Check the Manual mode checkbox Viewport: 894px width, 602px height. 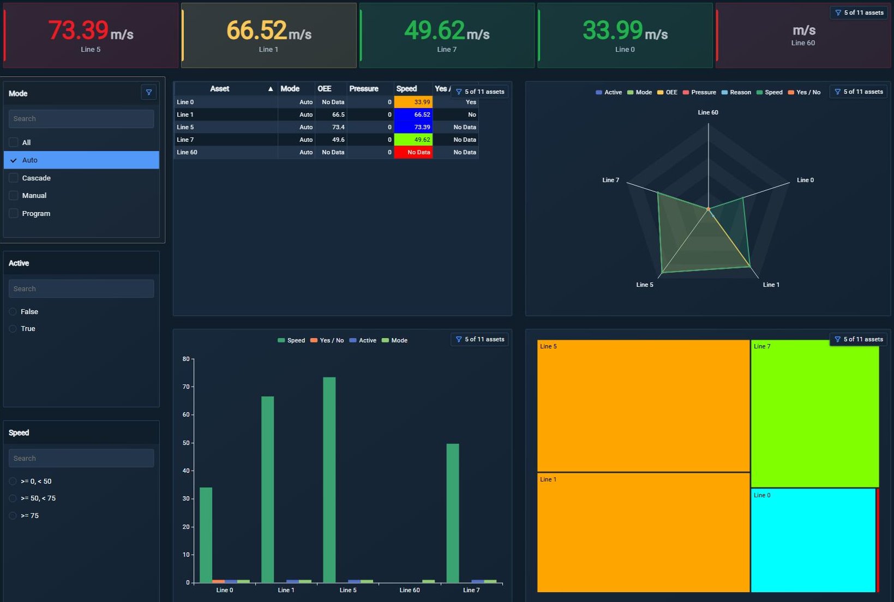(14, 195)
